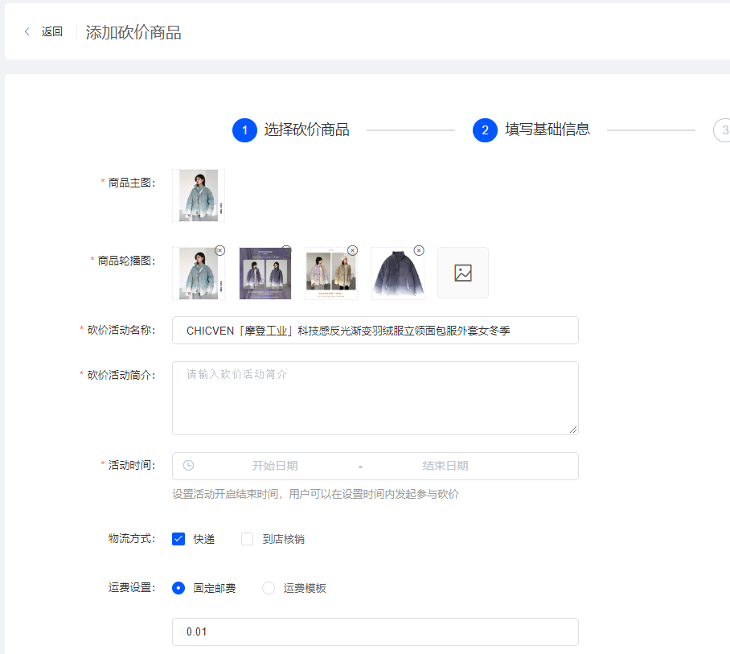Remove the first carousel image via its close icon
730x654 pixels.
(220, 251)
